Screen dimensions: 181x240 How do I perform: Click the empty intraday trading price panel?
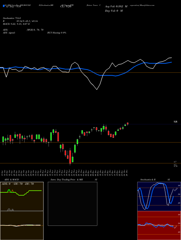[72, 204]
